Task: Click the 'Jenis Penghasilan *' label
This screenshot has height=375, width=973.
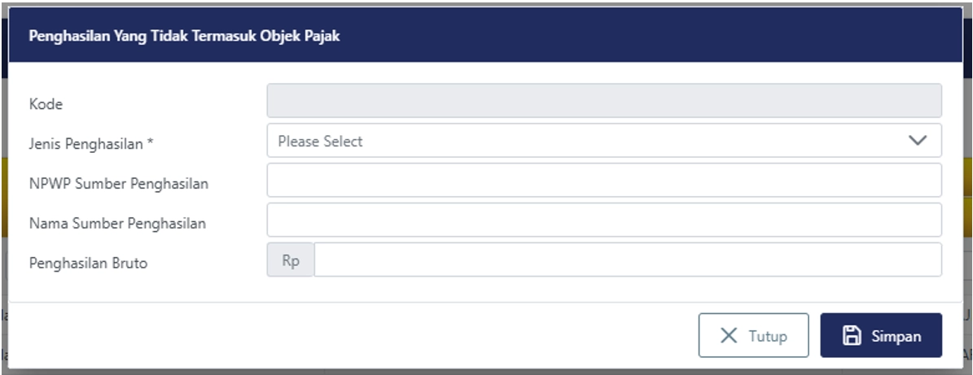Action: click(91, 144)
